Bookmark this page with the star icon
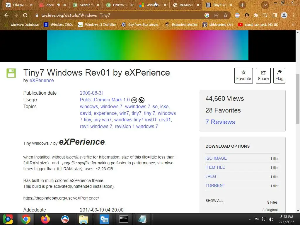 coord(226,15)
